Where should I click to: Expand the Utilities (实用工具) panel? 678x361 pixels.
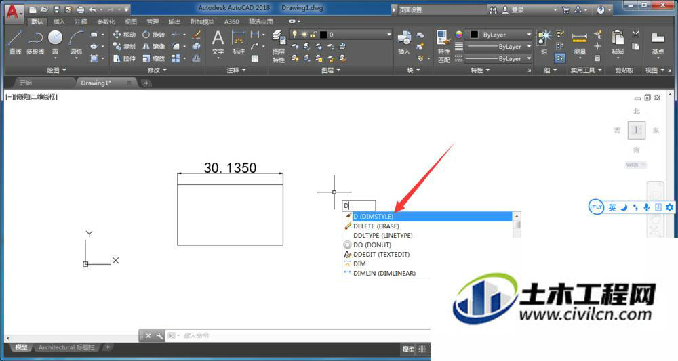(x=586, y=70)
